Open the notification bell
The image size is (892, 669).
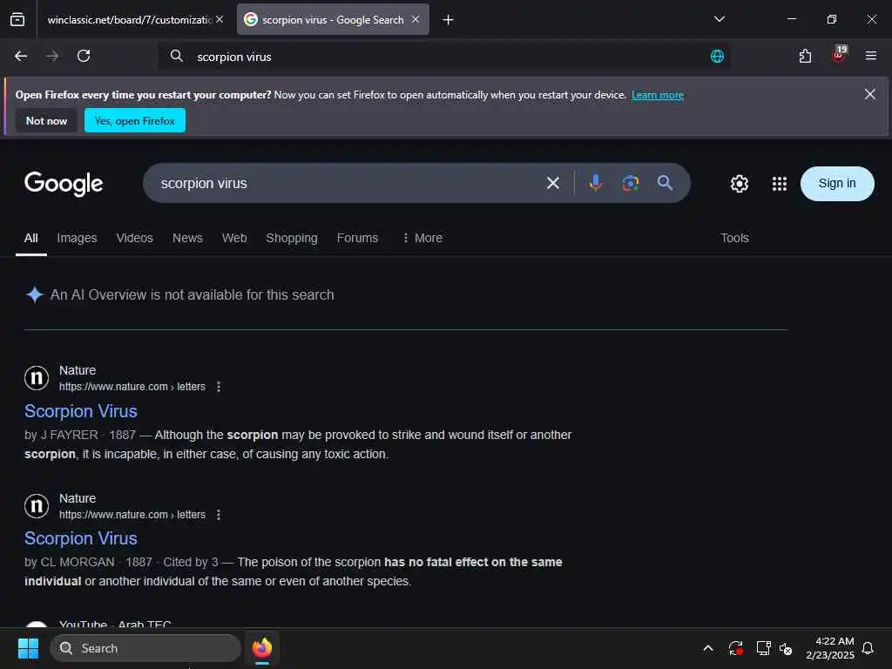[x=868, y=648]
